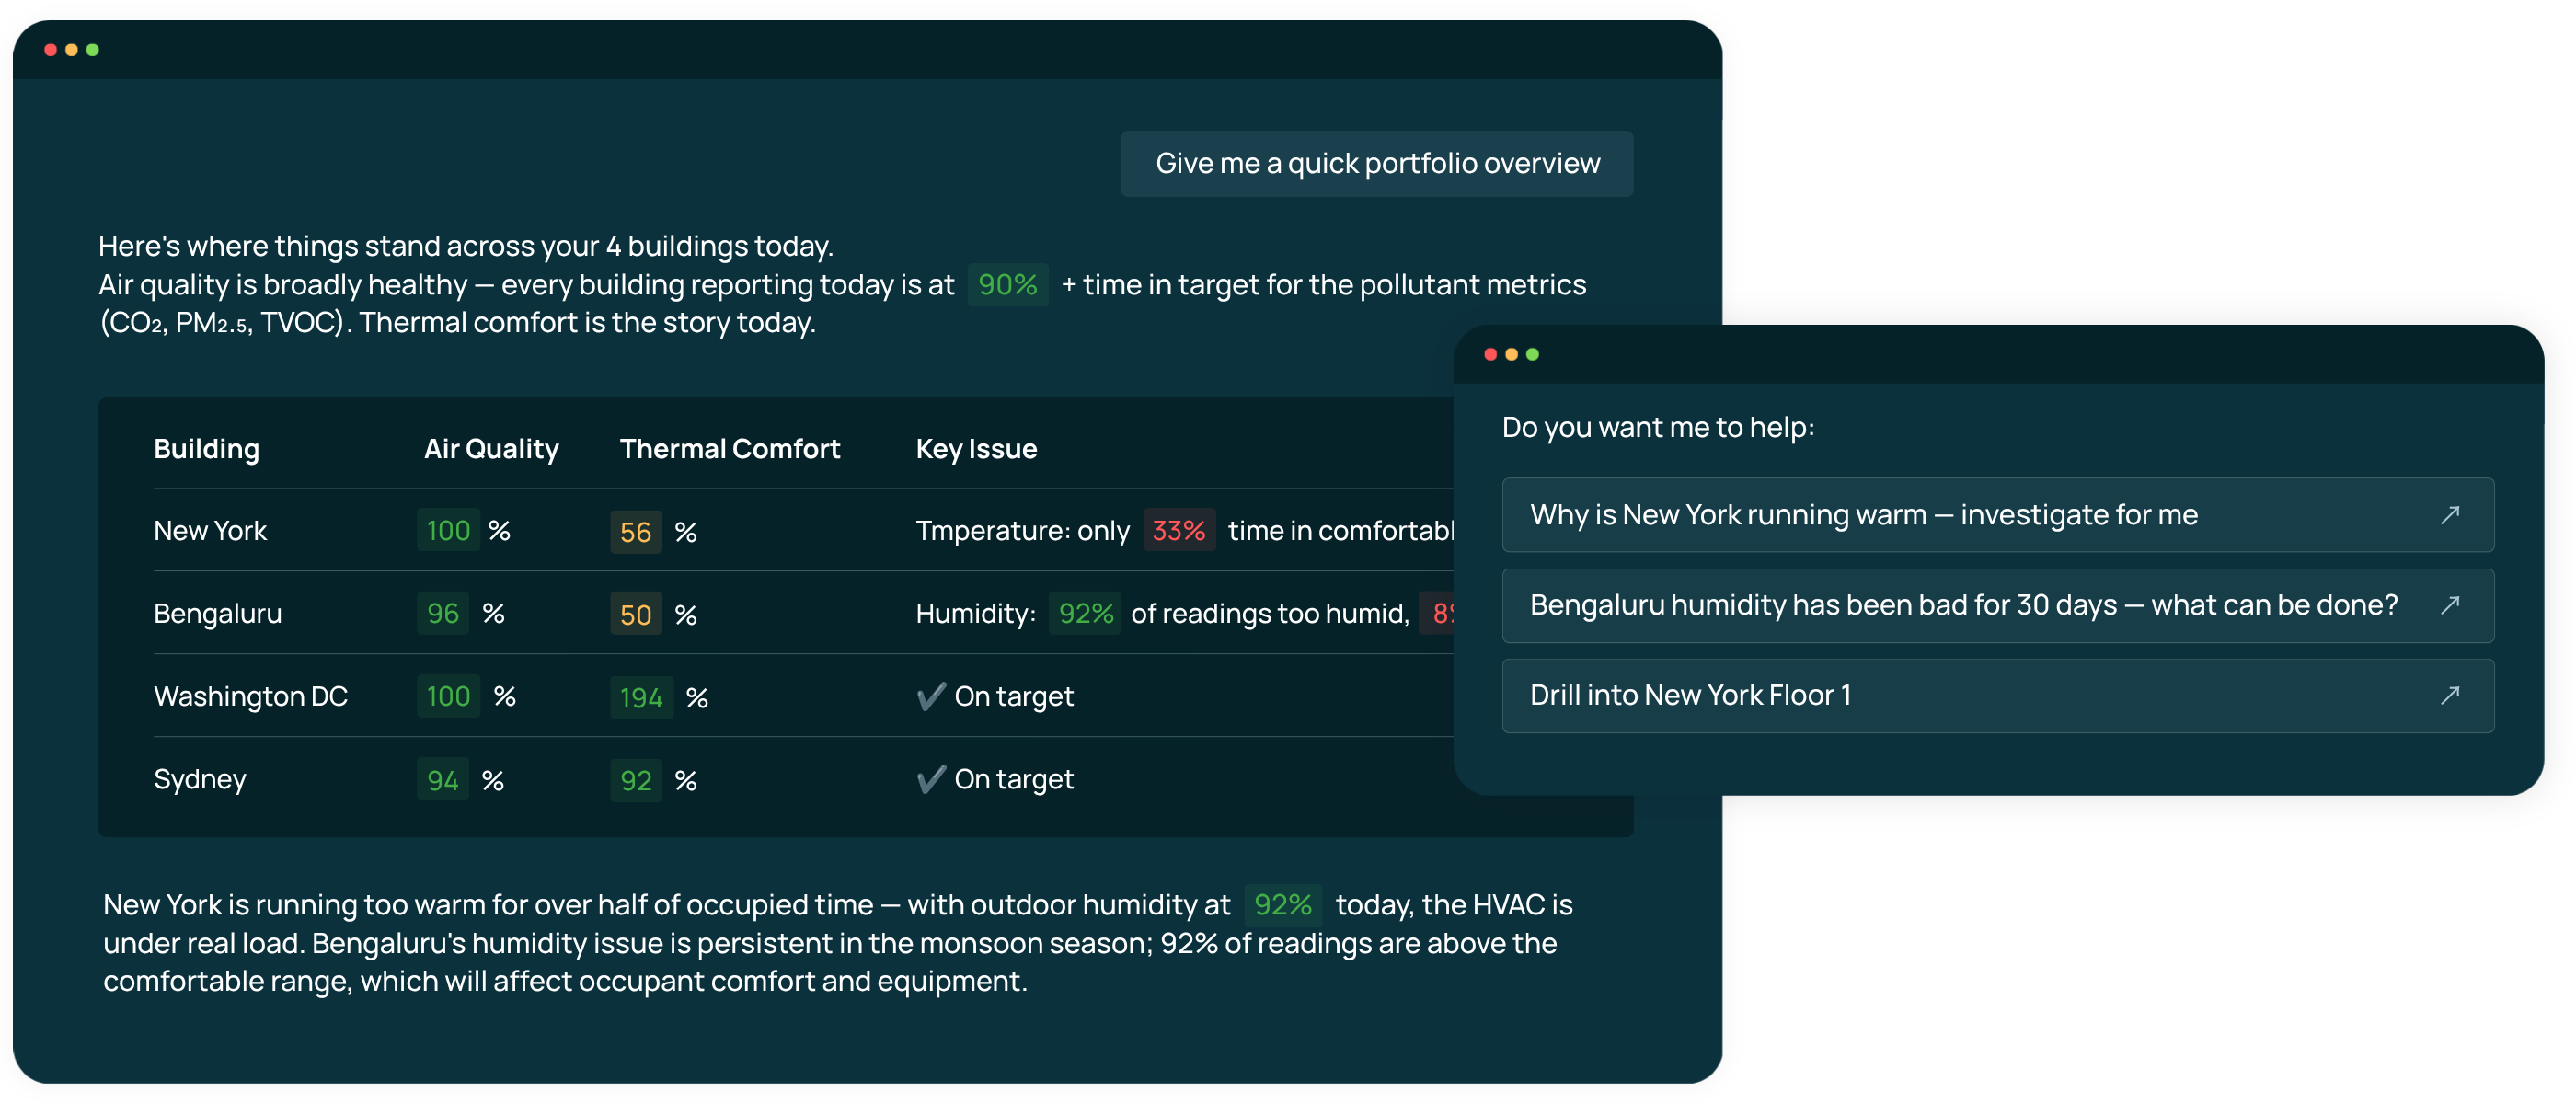Click Sydney building name in table
The width and height of the screenshot is (2576, 1104).
click(199, 779)
